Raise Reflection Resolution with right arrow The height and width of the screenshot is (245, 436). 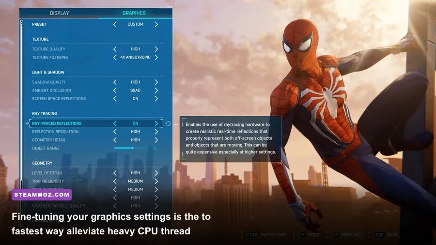(x=156, y=132)
